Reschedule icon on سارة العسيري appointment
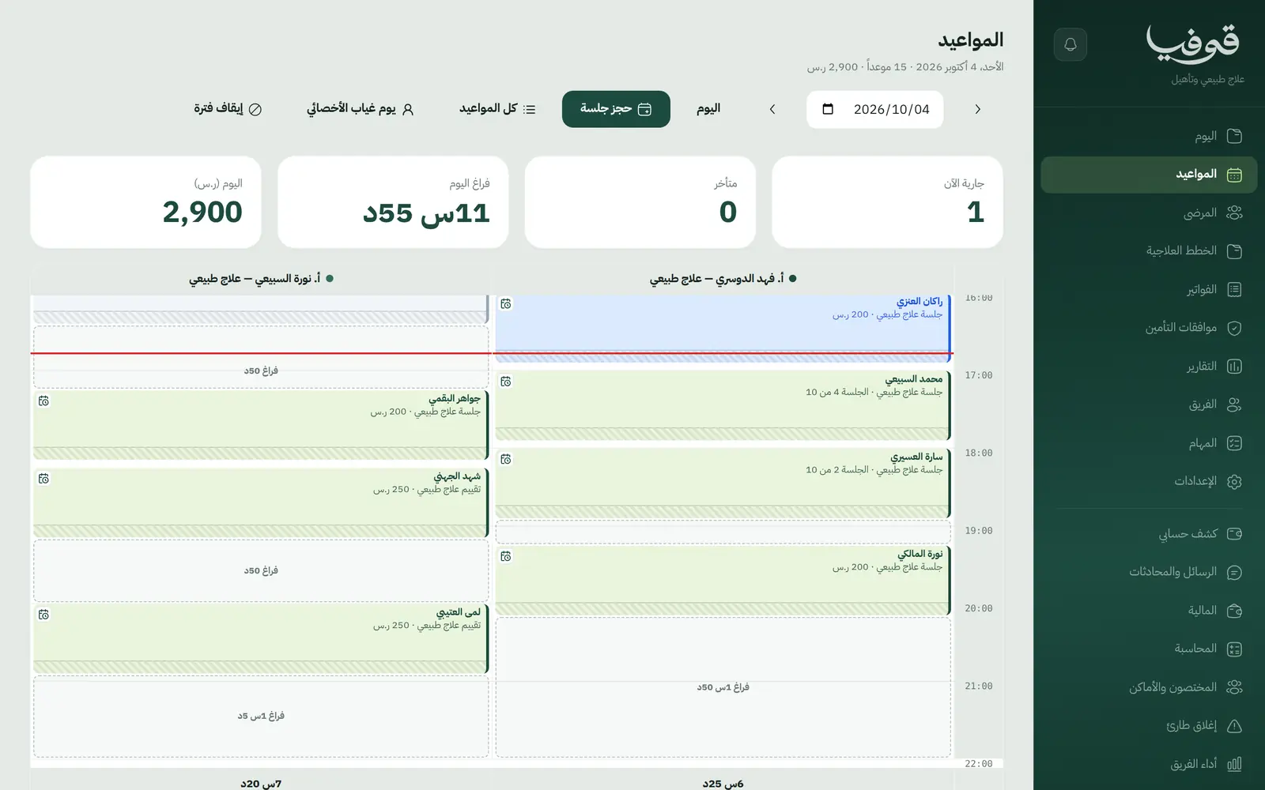This screenshot has width=1265, height=790. [x=506, y=459]
